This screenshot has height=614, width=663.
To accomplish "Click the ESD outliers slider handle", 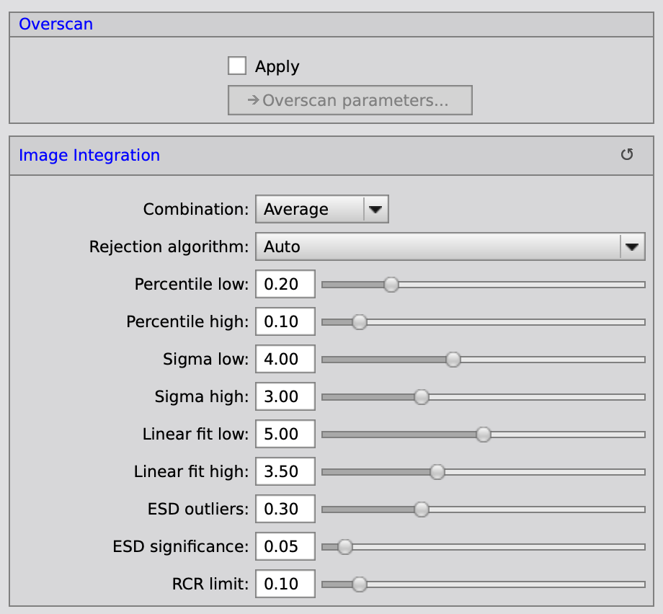I will click(422, 510).
